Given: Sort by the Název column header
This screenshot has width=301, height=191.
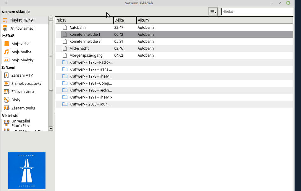Looking at the screenshot, I should point(84,20).
